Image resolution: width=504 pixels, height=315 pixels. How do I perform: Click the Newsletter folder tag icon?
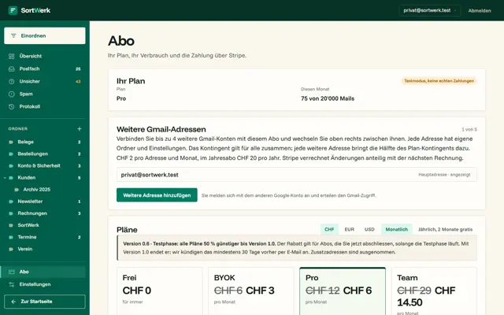pyautogui.click(x=11, y=202)
